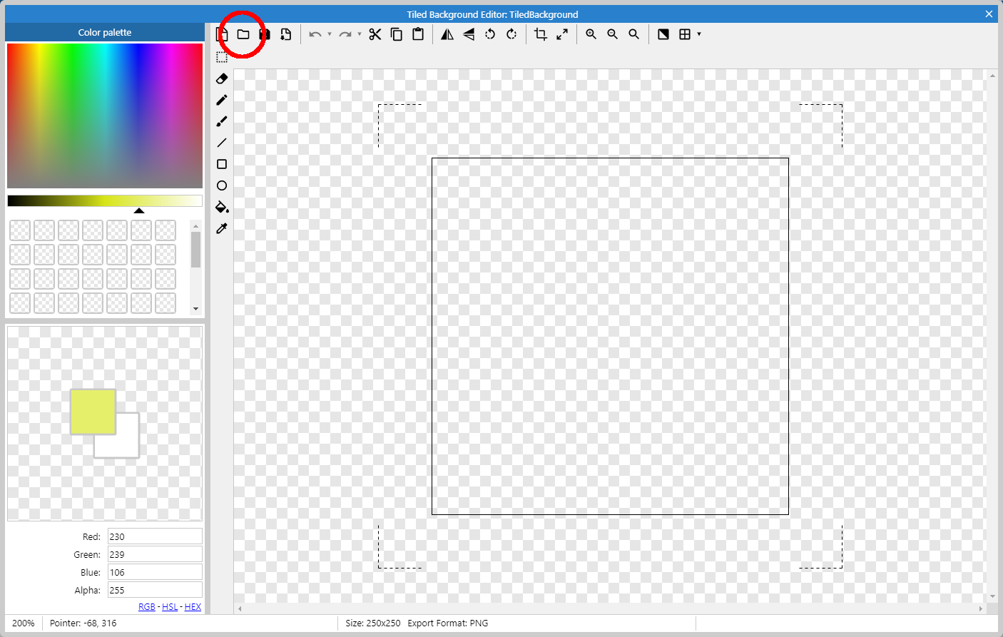Screen dimensions: 1003x637
Task: Select the rectangle selection tool
Action: tap(221, 57)
